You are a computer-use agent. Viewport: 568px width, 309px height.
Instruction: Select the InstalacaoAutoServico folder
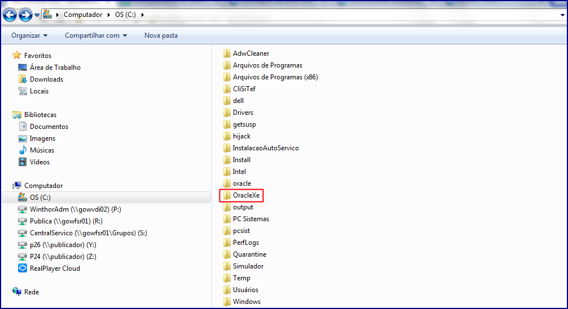[266, 148]
